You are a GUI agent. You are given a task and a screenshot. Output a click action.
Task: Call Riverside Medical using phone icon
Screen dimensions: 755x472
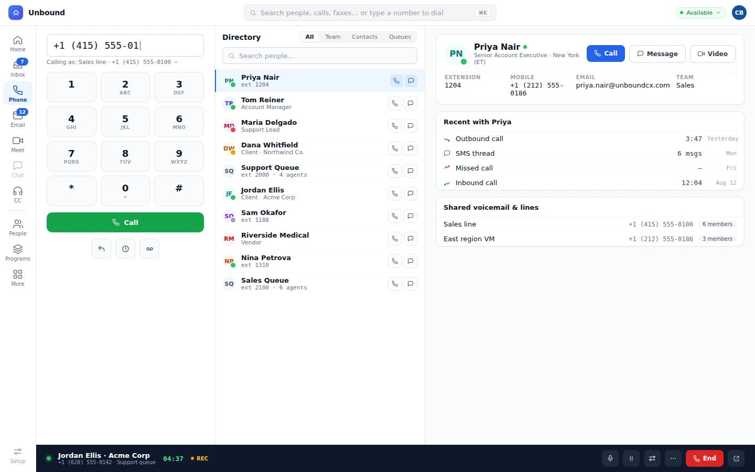click(395, 239)
